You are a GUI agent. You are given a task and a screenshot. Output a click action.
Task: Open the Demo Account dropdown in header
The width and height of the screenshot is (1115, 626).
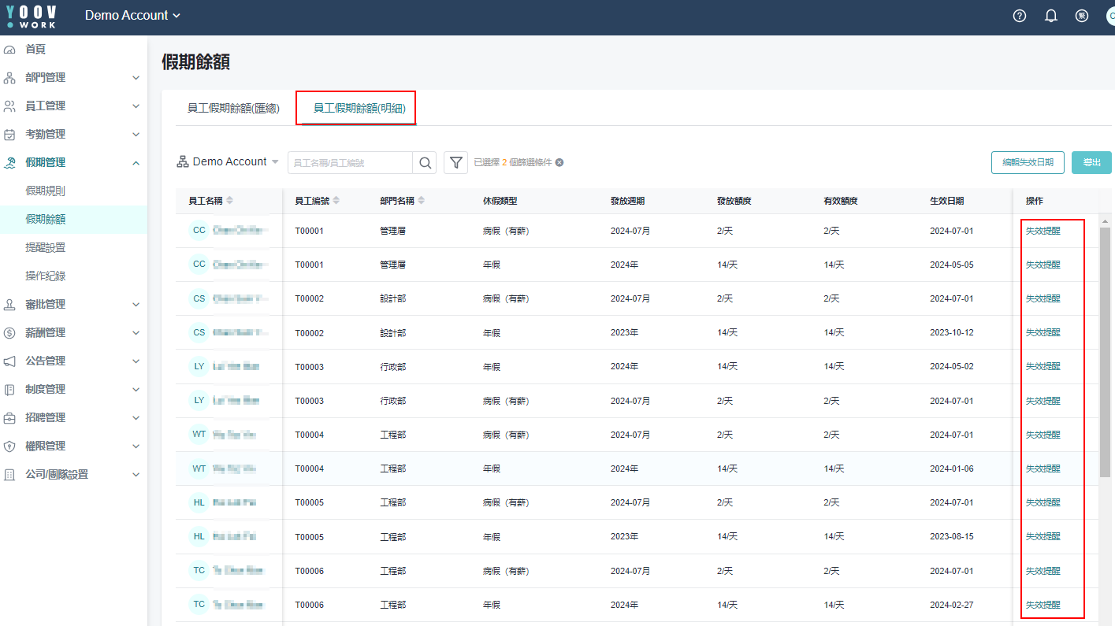[x=132, y=16]
